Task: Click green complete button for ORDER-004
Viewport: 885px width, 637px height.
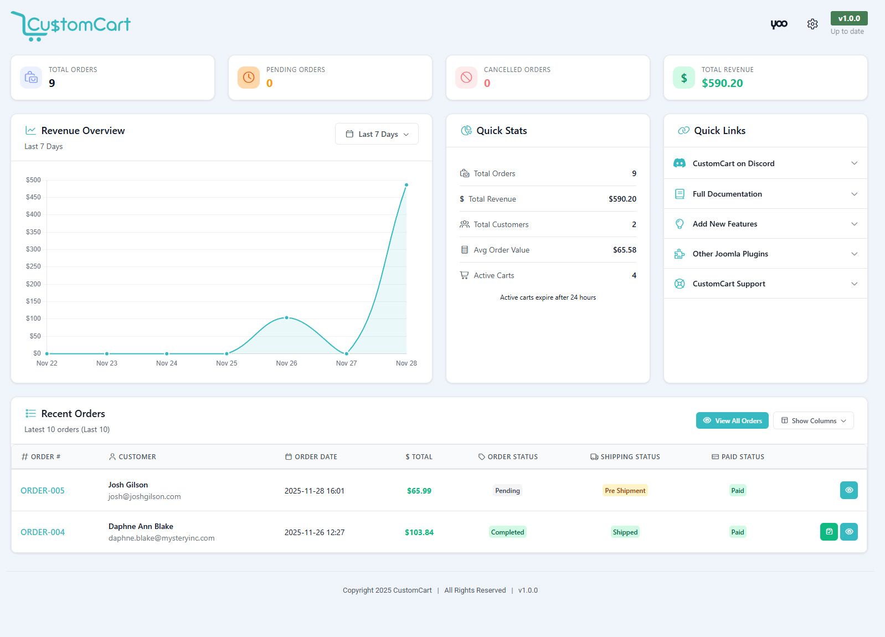Action: 829,532
